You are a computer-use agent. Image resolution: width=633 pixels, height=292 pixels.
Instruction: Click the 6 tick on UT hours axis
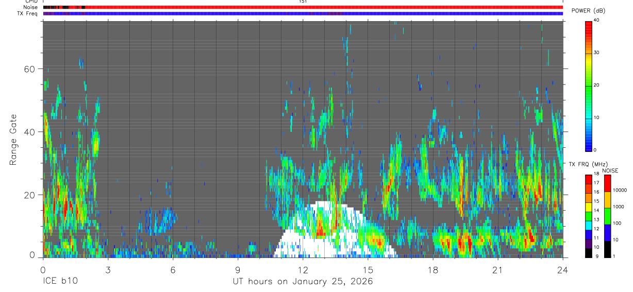click(x=173, y=270)
